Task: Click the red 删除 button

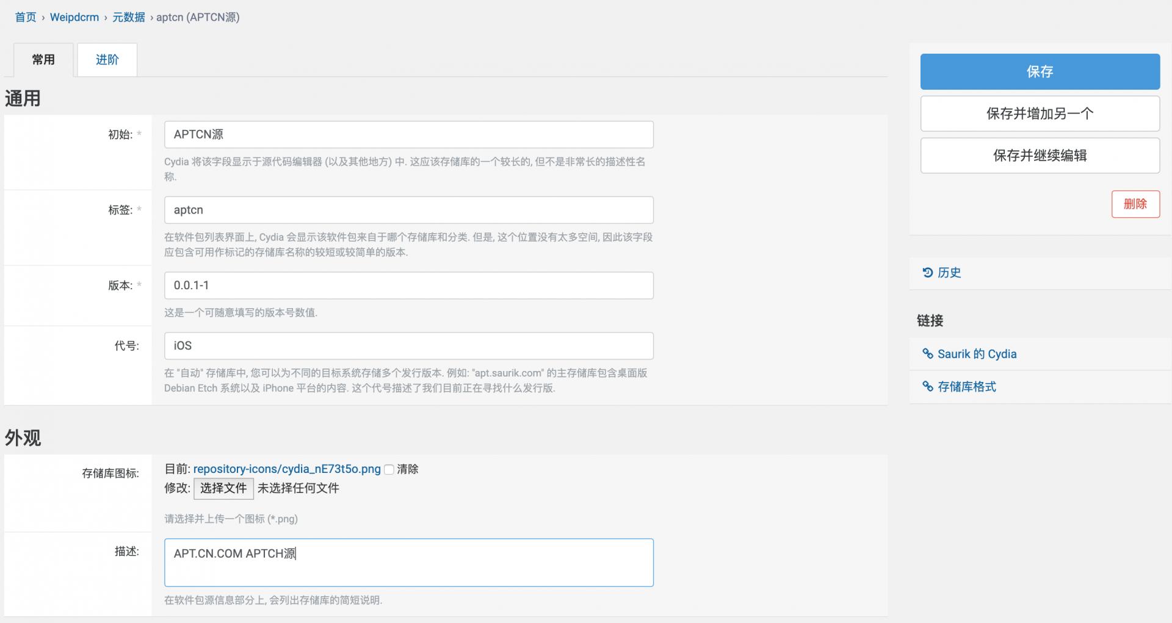Action: (1135, 204)
